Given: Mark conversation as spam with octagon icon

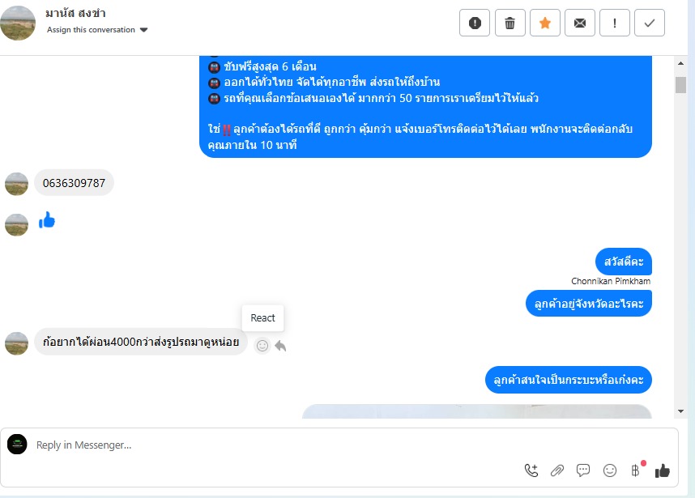Looking at the screenshot, I should pyautogui.click(x=474, y=23).
